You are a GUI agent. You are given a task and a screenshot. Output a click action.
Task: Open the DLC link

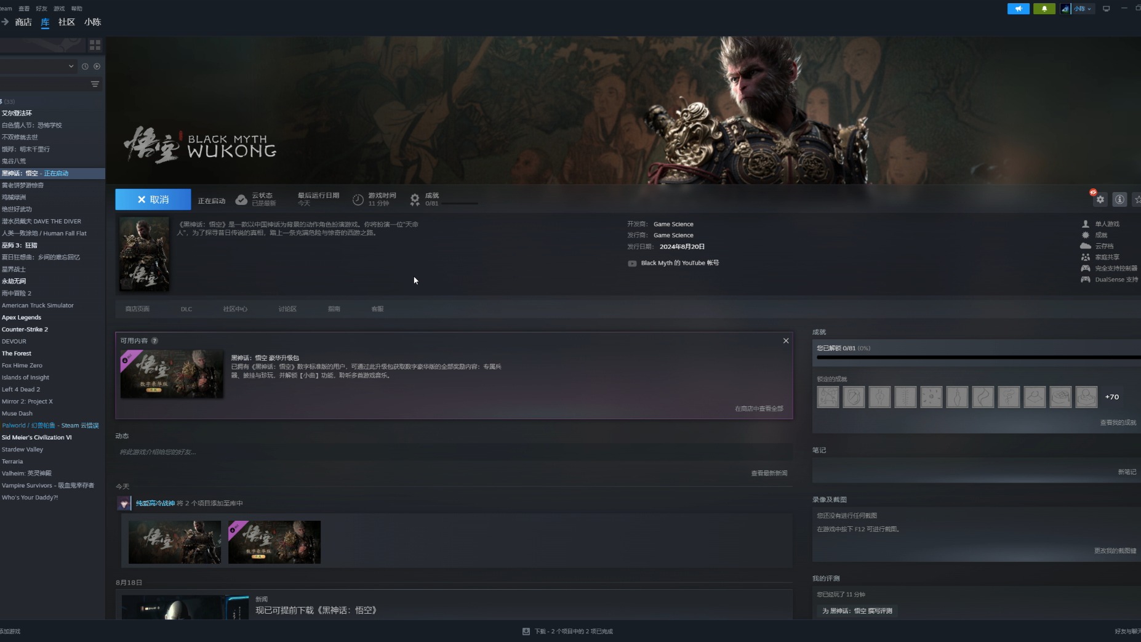point(186,309)
